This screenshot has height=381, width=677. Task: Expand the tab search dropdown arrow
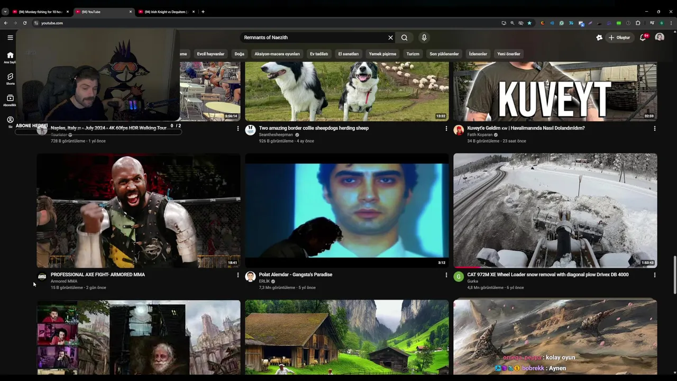pos(5,12)
